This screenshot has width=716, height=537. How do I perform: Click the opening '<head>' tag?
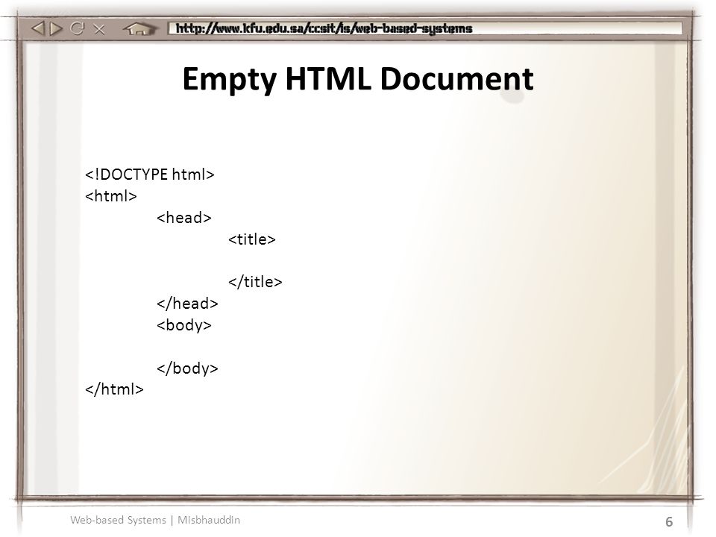184,217
